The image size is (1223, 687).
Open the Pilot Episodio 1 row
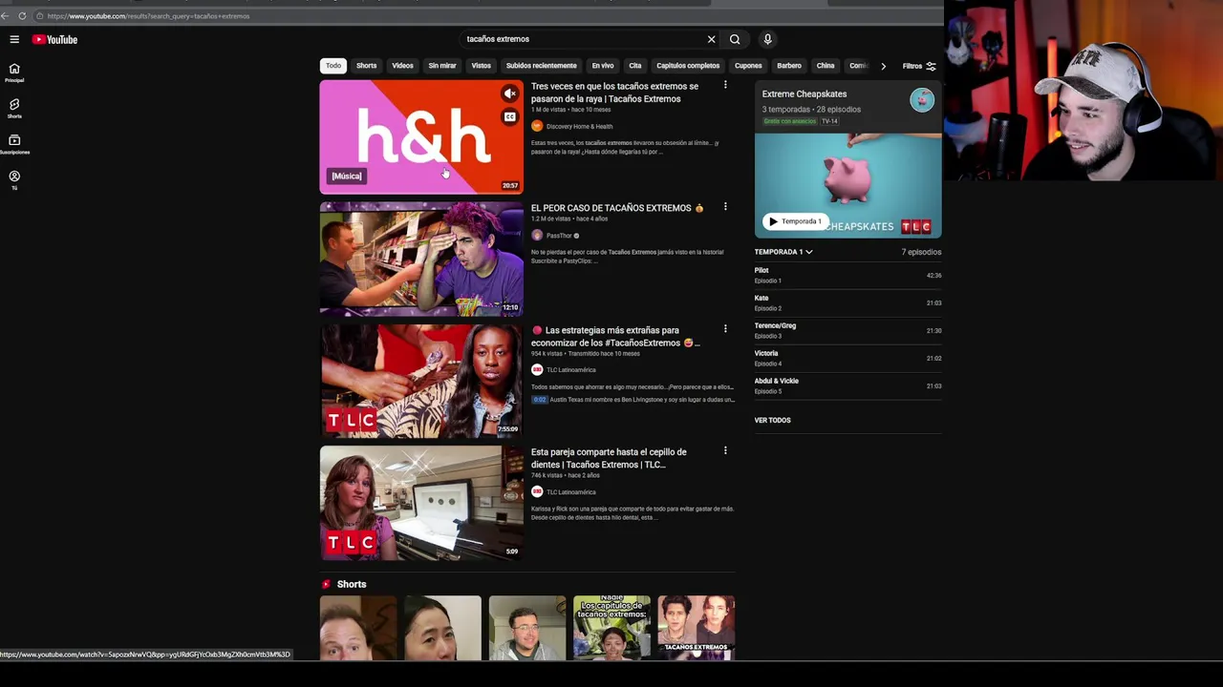(848, 276)
